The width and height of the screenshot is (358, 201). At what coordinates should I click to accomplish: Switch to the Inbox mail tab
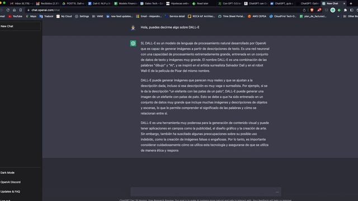coord(21,3)
